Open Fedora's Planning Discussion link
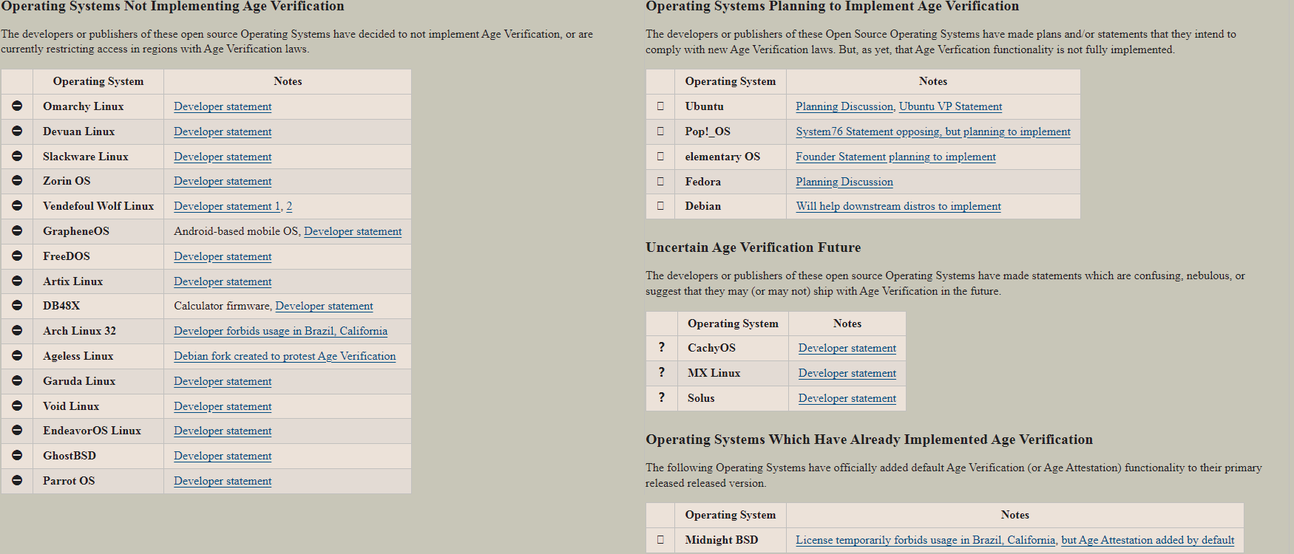Screen dimensions: 1294x554 [844, 182]
